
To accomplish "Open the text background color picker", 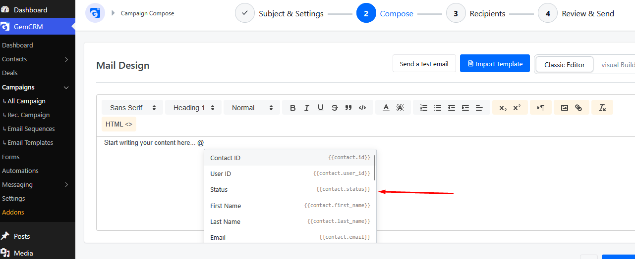I will 400,108.
